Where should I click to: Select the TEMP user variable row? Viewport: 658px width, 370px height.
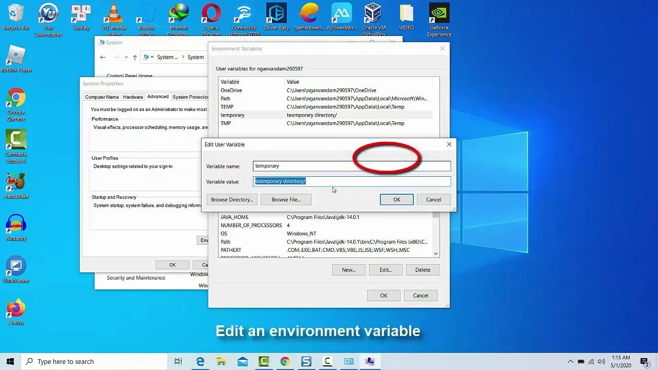(x=326, y=107)
